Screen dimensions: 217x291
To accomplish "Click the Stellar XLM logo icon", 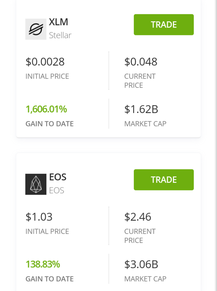I will coord(36,29).
